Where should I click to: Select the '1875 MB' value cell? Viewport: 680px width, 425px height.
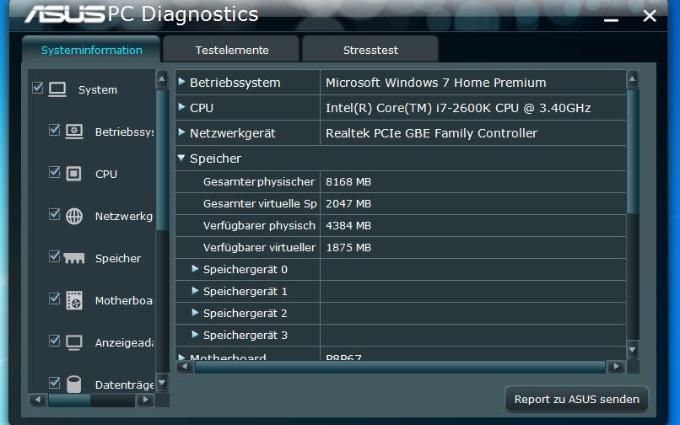point(348,248)
